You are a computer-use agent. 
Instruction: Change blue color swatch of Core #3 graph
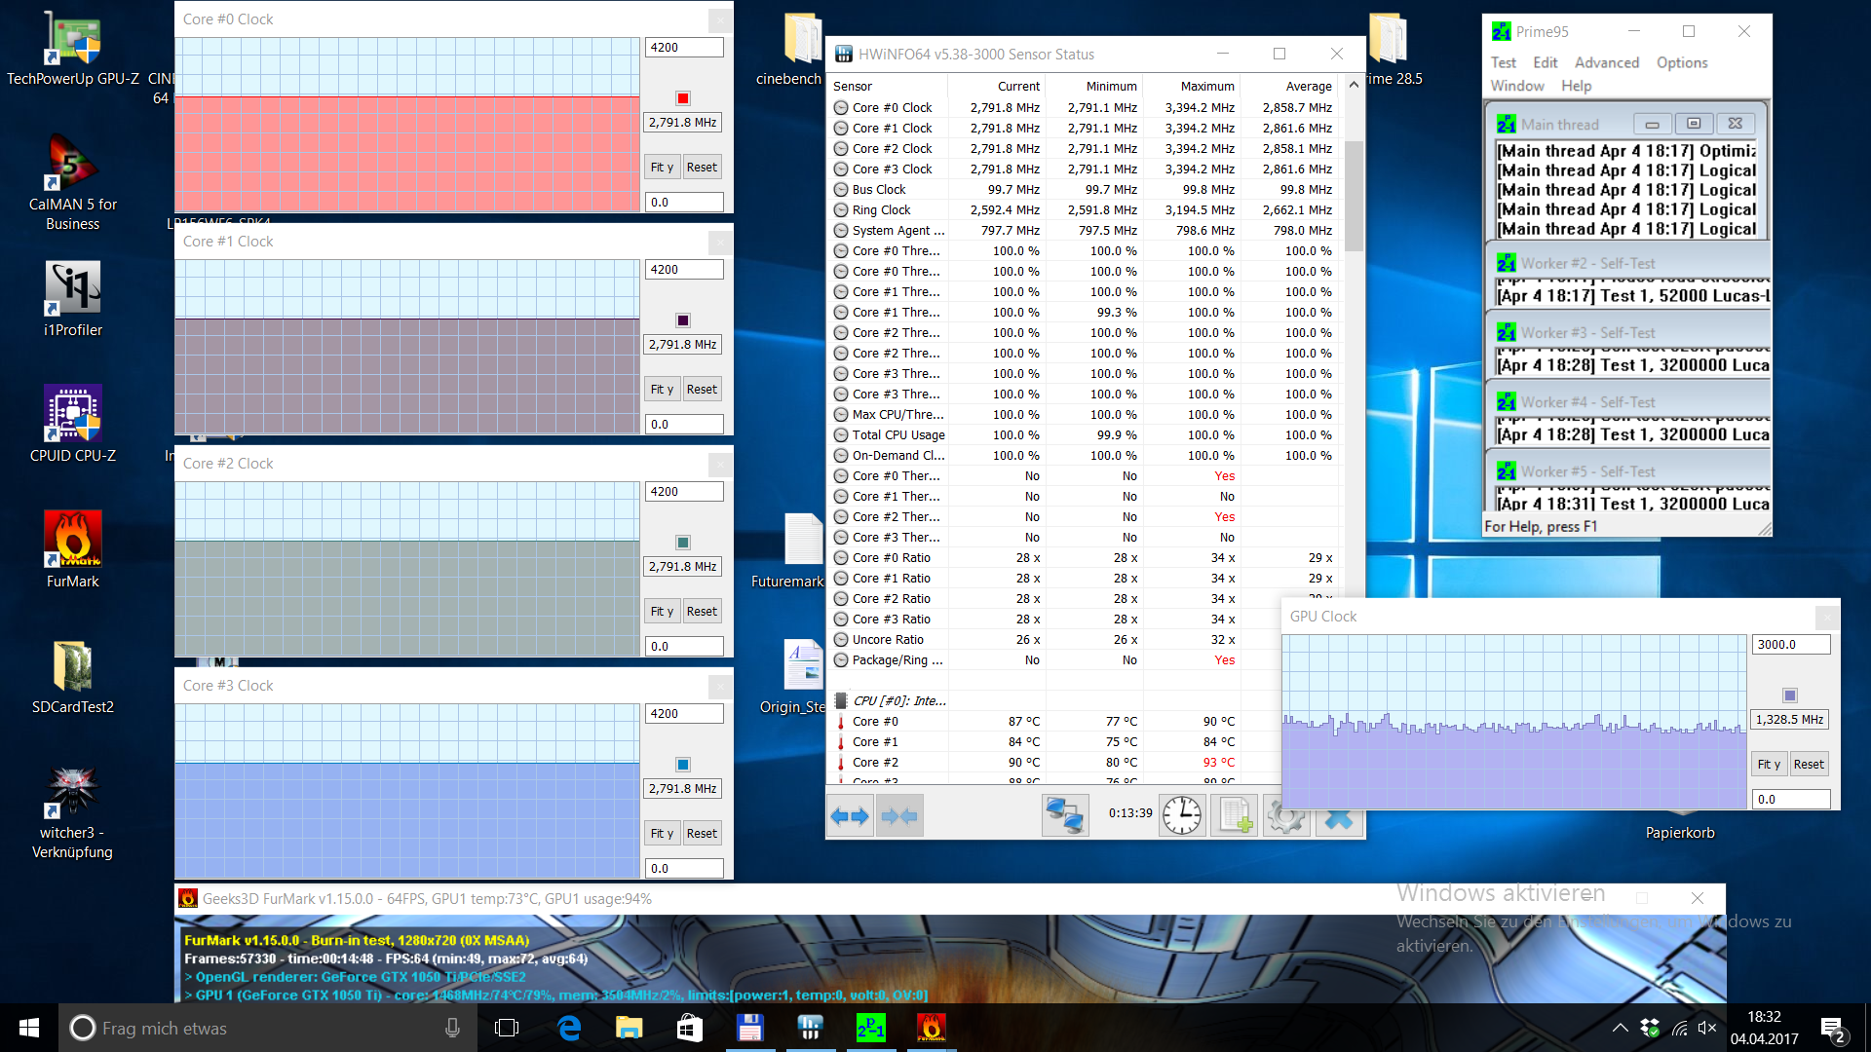(x=683, y=765)
